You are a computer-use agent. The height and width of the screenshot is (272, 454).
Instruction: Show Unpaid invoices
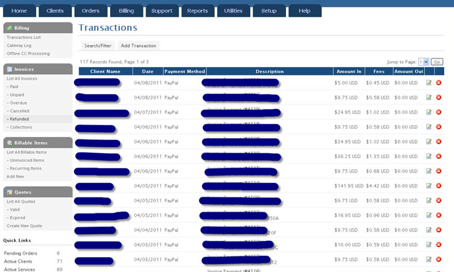(x=16, y=95)
